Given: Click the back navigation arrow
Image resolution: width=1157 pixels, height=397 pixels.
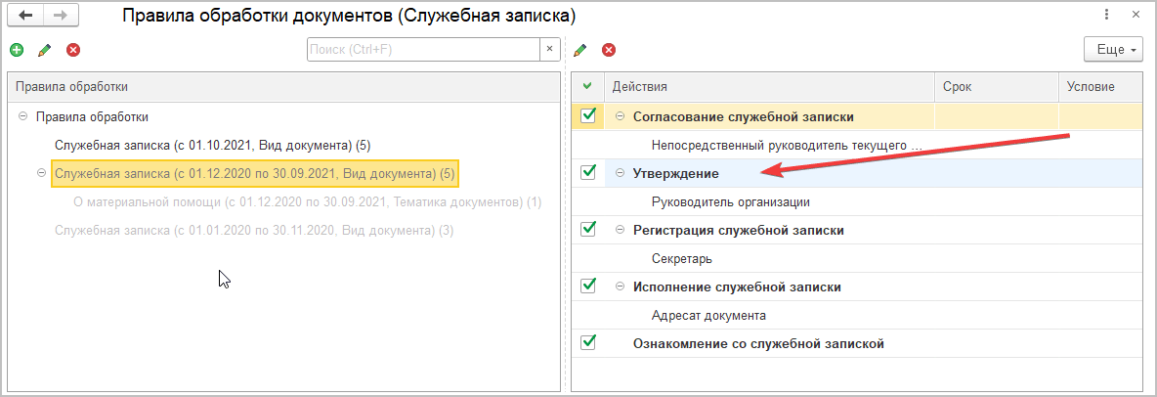Looking at the screenshot, I should click(x=27, y=16).
